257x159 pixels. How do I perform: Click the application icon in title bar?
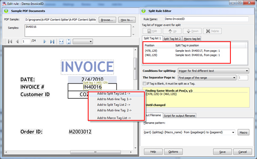point(4,3)
